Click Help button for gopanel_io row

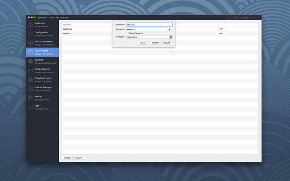click(x=220, y=29)
